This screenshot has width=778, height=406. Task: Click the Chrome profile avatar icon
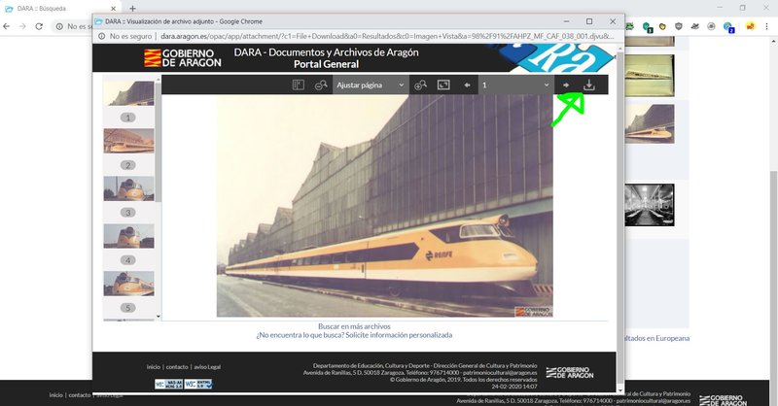click(750, 26)
